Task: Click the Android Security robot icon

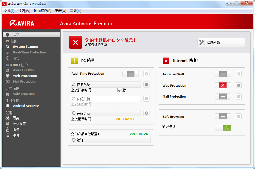Action: pyautogui.click(x=7, y=106)
